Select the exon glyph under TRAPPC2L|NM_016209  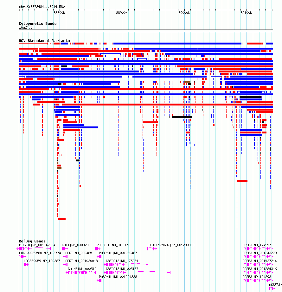pos(98,249)
